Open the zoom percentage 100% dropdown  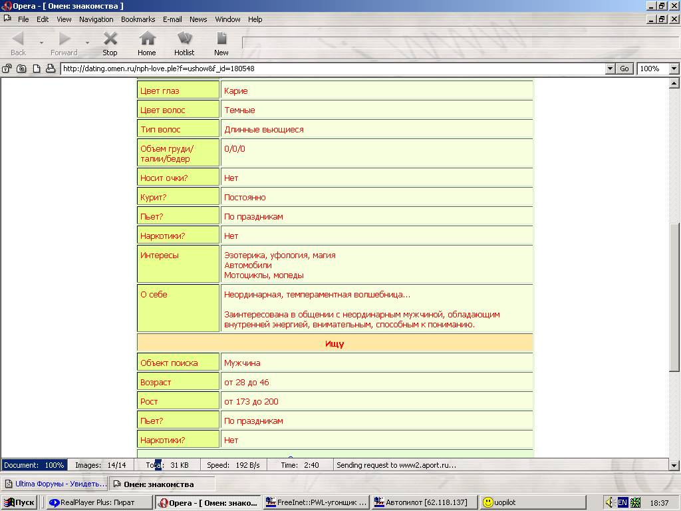point(674,69)
